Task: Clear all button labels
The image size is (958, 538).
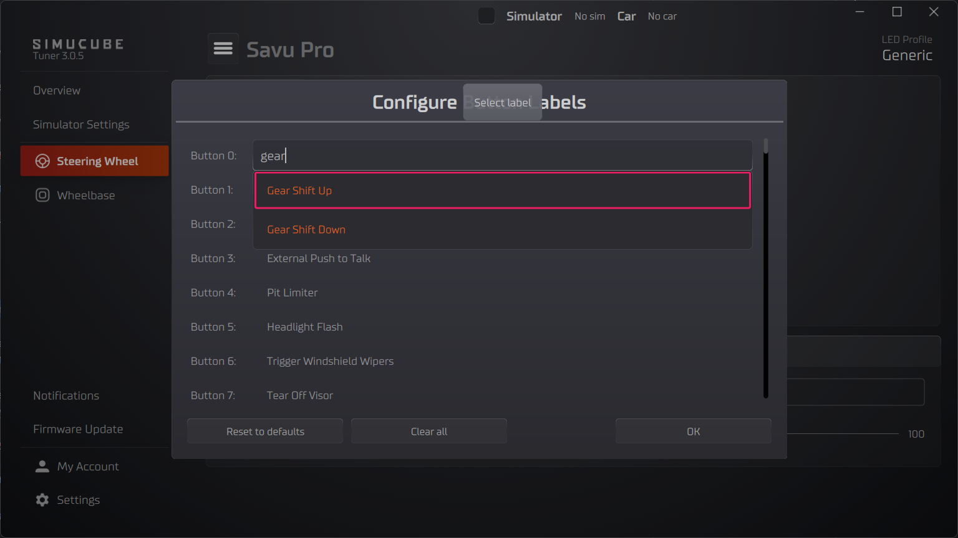Action: click(x=428, y=431)
